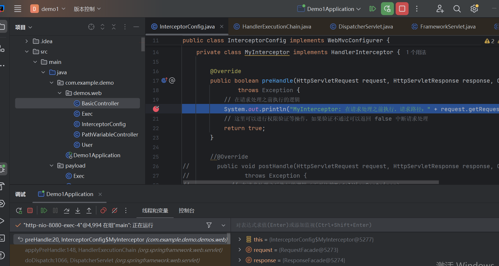Viewport: 499px width, 266px height.
Task: Click the thread filter funnel icon
Action: point(209,225)
